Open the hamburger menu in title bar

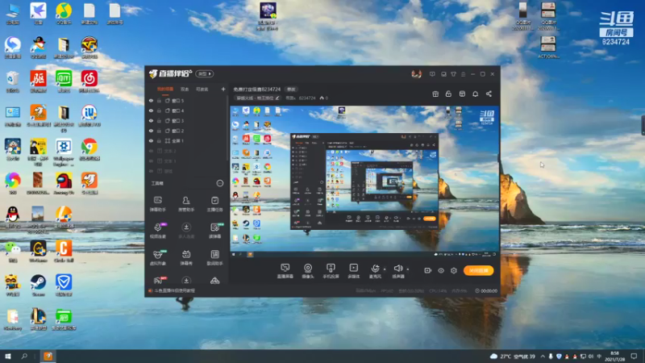click(463, 74)
